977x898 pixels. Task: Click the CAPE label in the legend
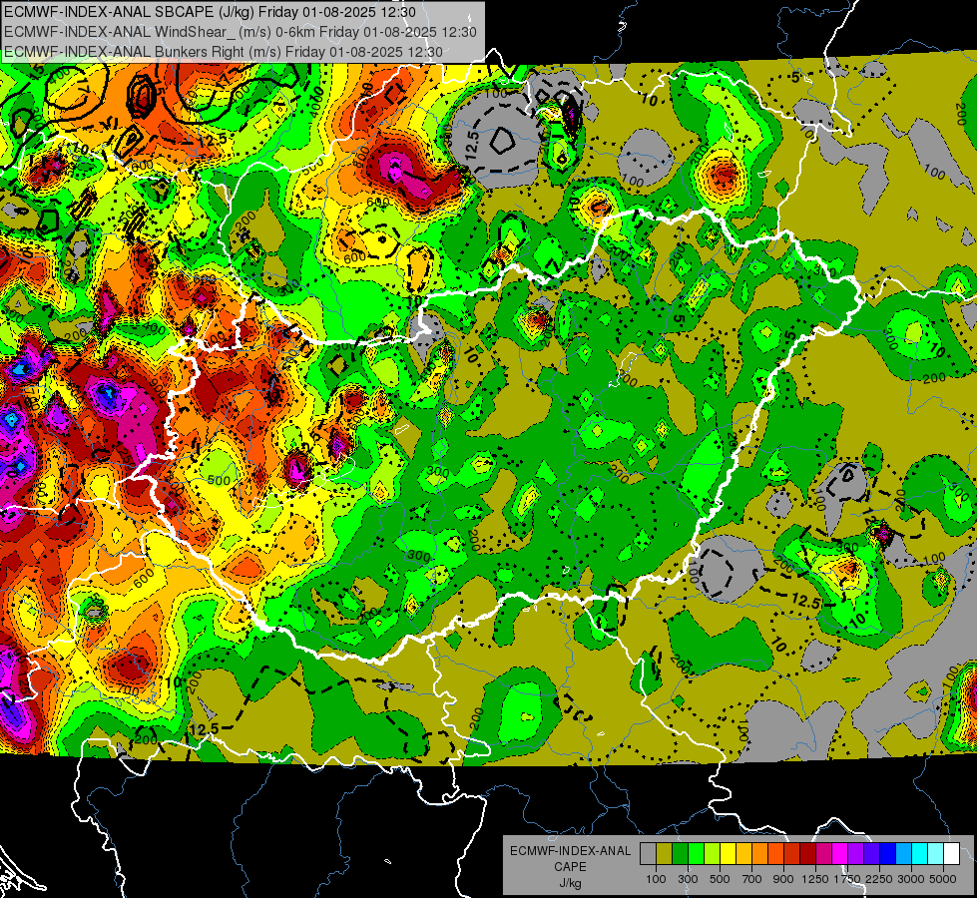(x=570, y=867)
